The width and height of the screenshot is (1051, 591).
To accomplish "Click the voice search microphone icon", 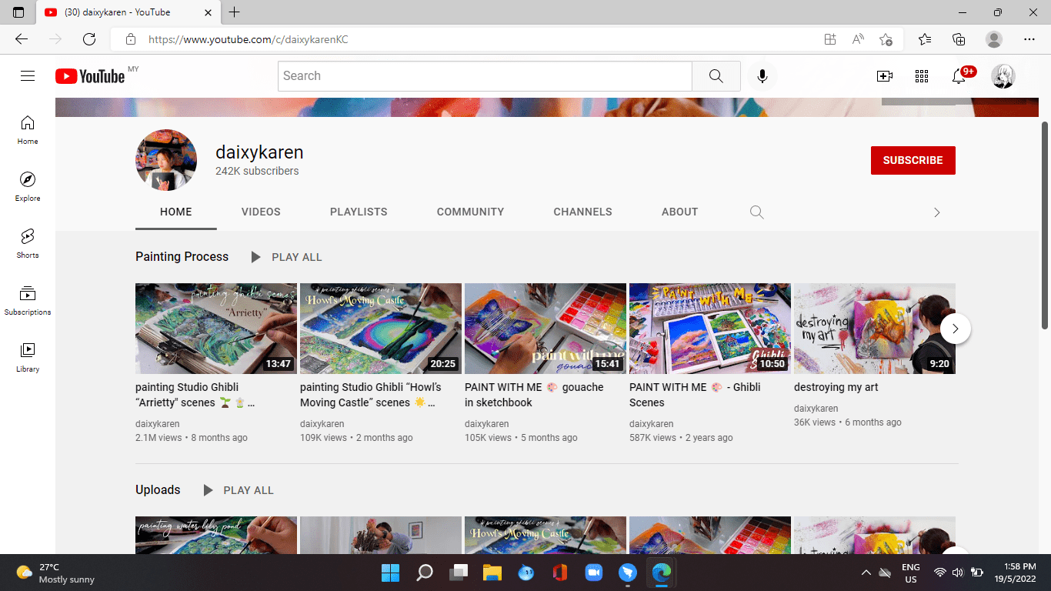I will (762, 76).
